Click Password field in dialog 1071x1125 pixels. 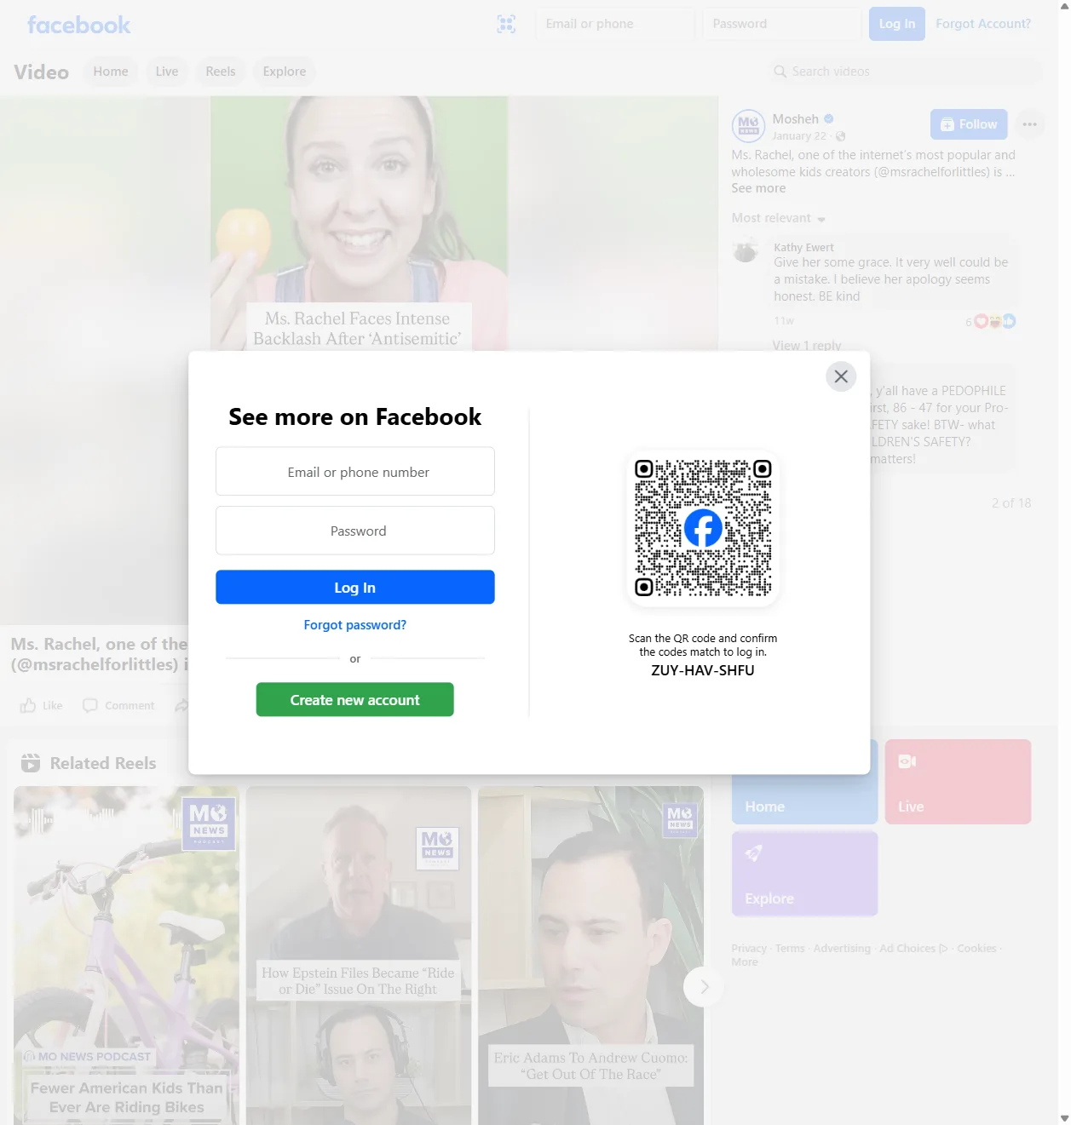(x=355, y=531)
